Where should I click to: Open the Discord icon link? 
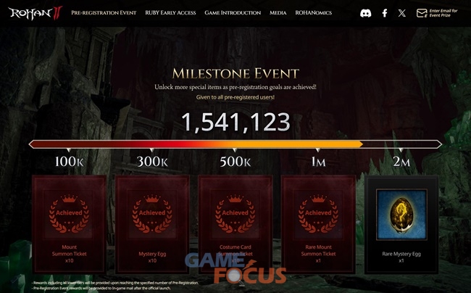click(x=365, y=13)
